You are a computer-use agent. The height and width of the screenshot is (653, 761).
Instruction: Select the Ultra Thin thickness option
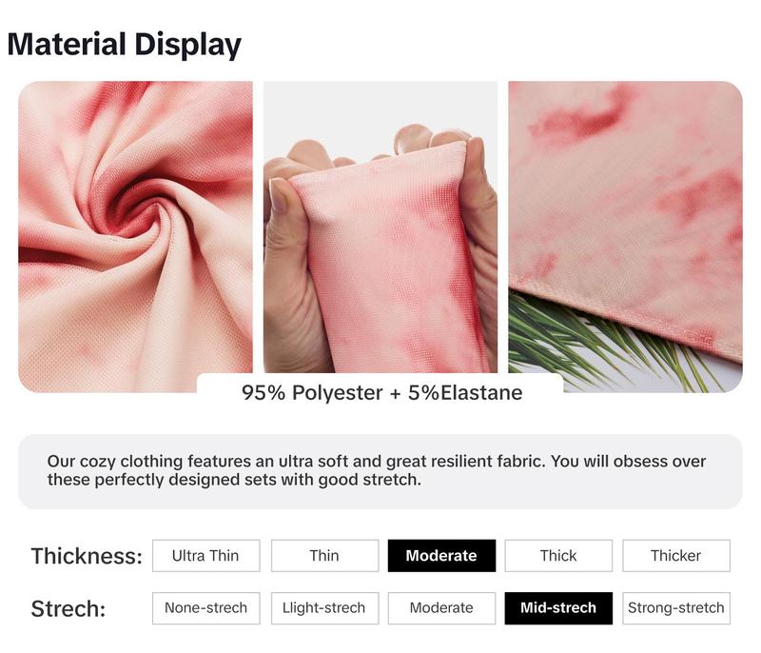click(205, 555)
